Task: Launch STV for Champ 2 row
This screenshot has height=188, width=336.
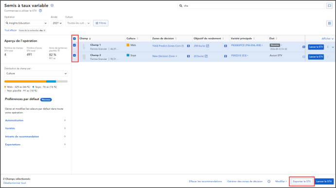Action: 316,57
